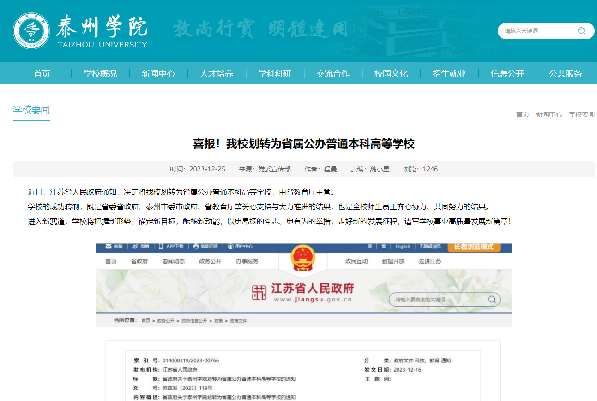This screenshot has height=401, width=597.
Task: Open 信息公开 navigation item
Action: (x=507, y=73)
